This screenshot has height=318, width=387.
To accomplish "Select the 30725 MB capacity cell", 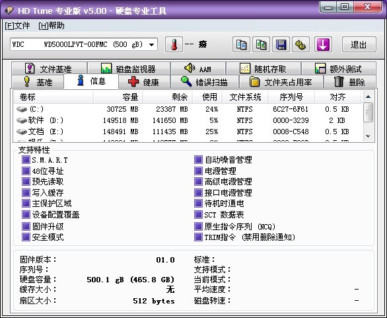I will click(x=122, y=109).
